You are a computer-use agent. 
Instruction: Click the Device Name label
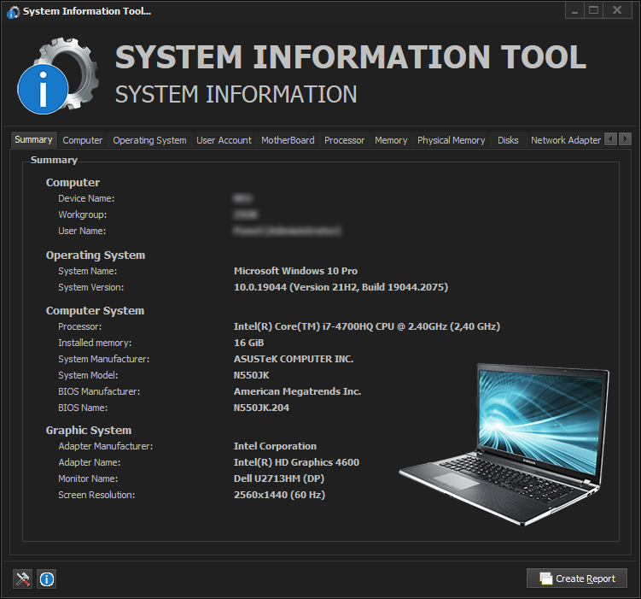[86, 198]
